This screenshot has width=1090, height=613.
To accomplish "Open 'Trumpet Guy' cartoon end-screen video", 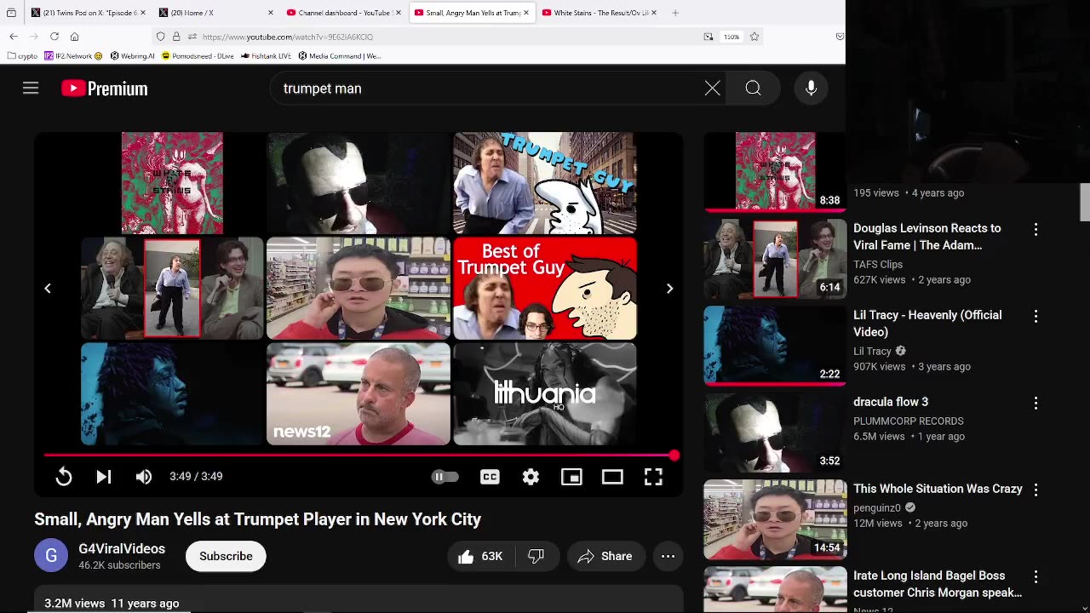I will 545,183.
